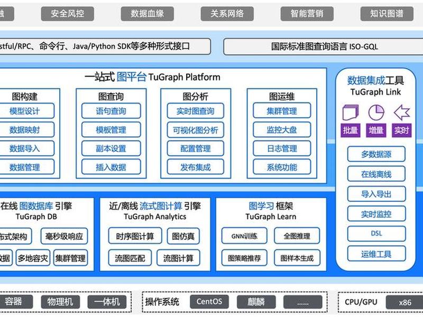Image resolution: width=423 pixels, height=317 pixels.
Task: Select 毫秒级响应 in TuGraph DB
Action: [64, 236]
